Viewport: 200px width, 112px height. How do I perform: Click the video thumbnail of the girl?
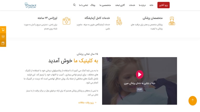tap(139, 81)
